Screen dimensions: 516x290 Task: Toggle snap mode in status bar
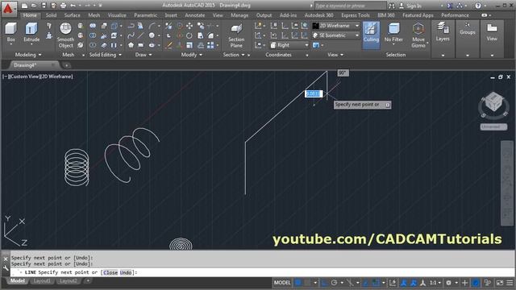pos(308,283)
